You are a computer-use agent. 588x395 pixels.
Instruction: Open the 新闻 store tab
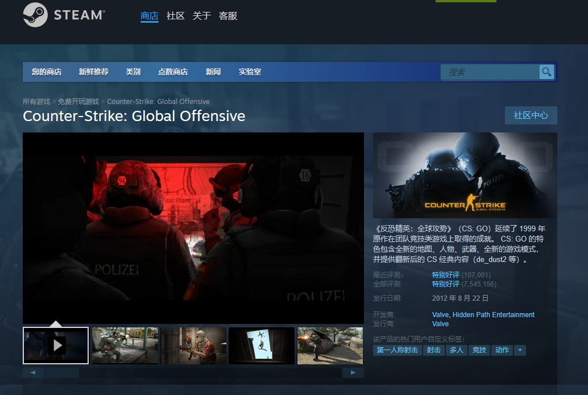[213, 72]
